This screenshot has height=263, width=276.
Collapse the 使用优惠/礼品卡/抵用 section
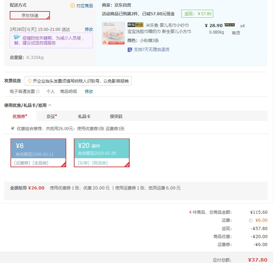50,105
